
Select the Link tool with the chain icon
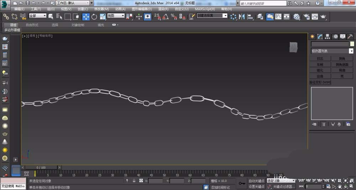pyautogui.click(x=6, y=17)
